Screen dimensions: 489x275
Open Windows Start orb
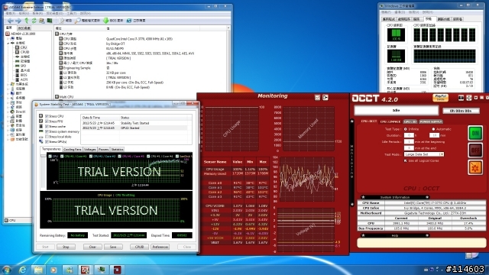[7, 270]
